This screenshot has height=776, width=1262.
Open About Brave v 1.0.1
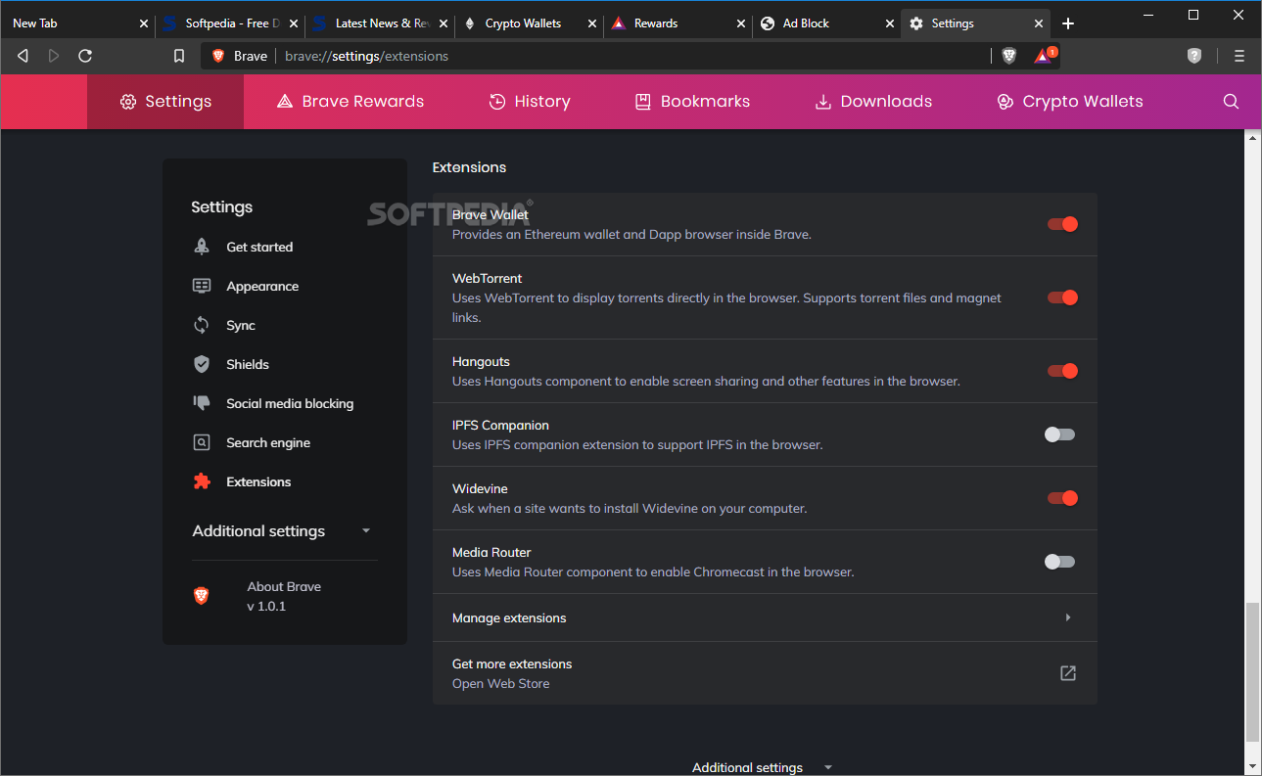[x=284, y=596]
